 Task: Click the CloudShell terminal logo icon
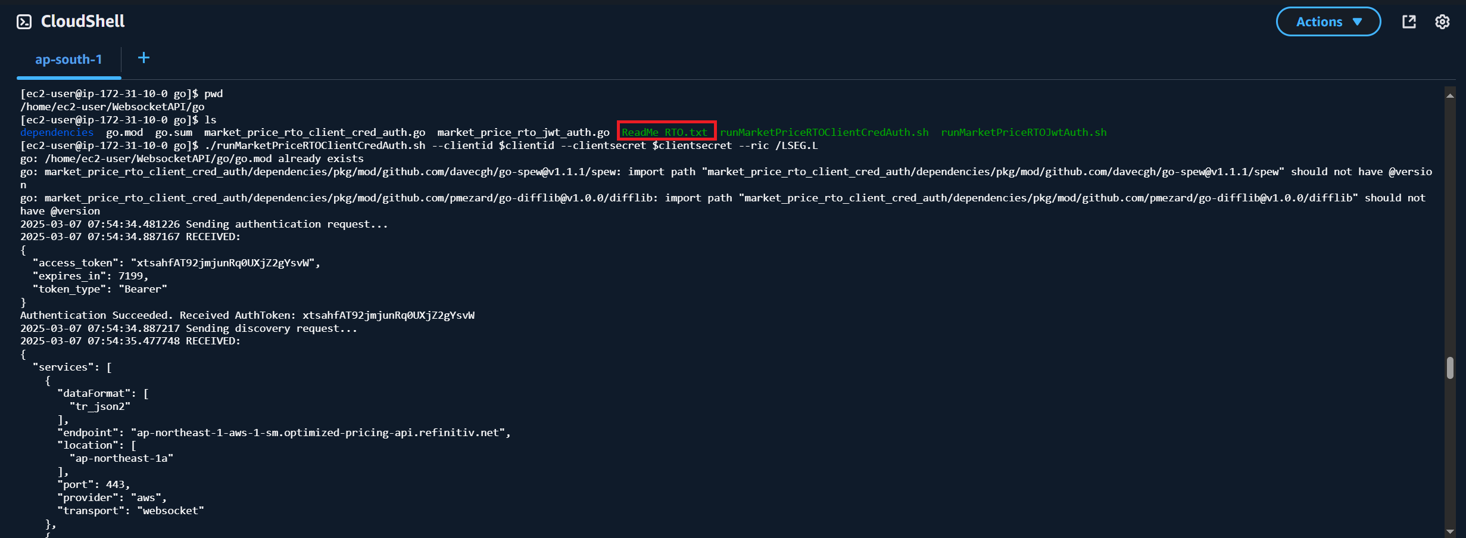pos(24,22)
